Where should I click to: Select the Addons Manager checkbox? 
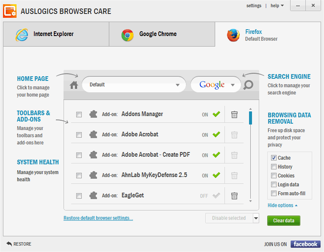[x=79, y=115]
